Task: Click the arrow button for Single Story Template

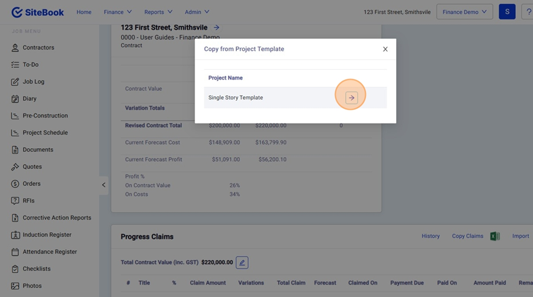Action: point(351,98)
